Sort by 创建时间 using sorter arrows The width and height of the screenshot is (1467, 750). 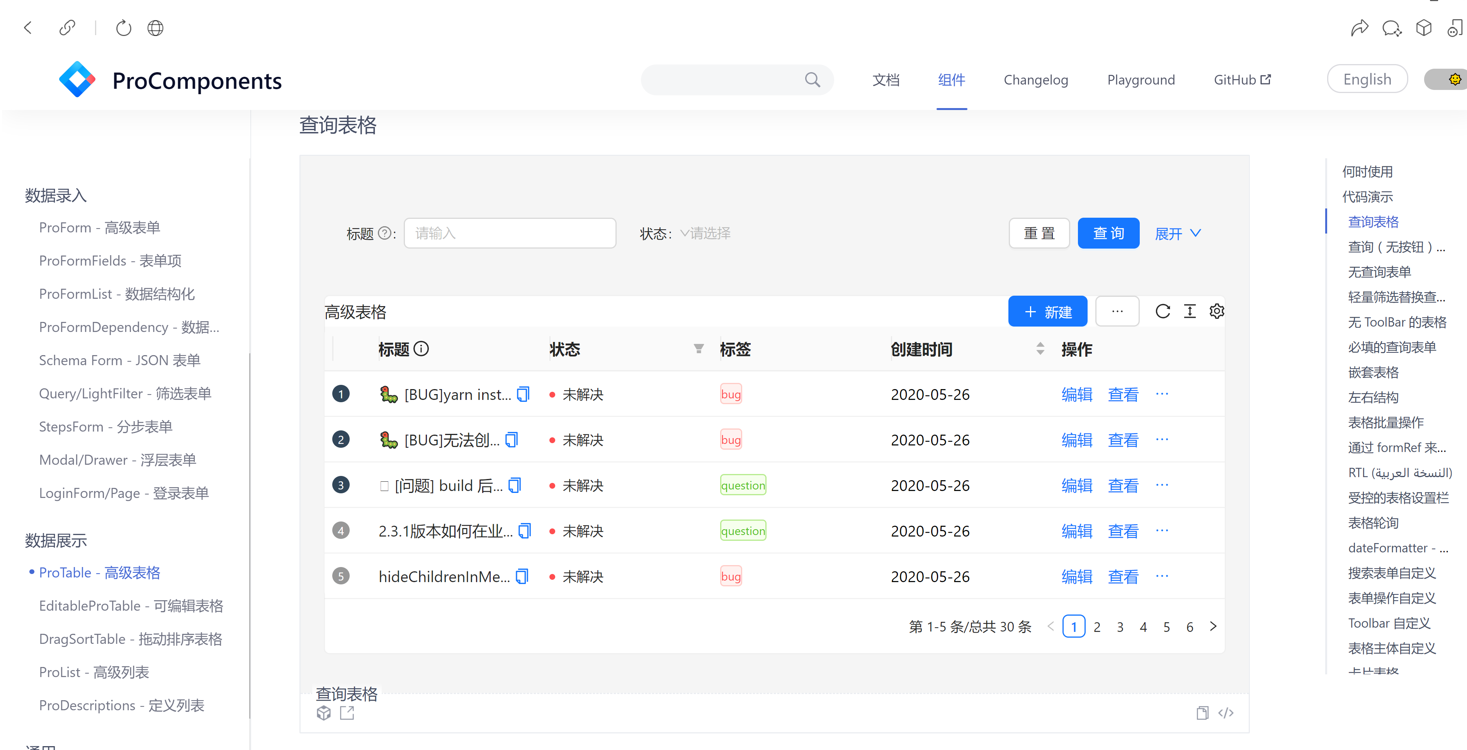pos(1040,349)
